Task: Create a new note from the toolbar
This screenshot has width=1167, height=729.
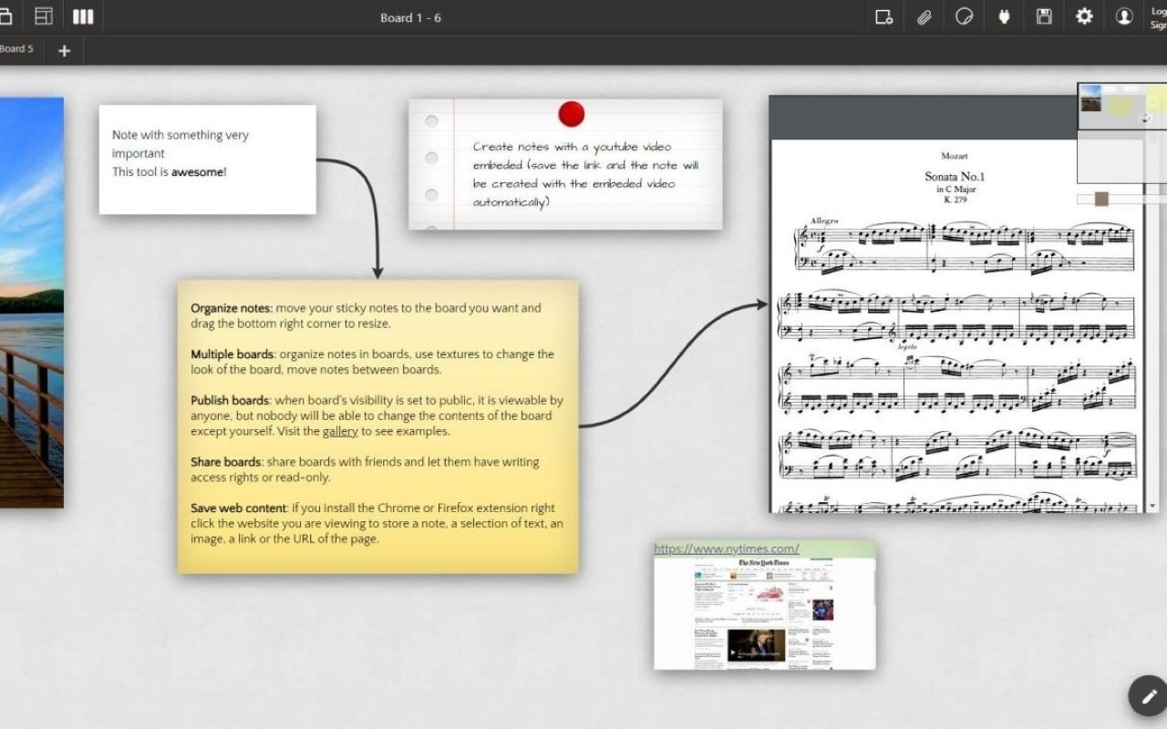Action: (882, 16)
